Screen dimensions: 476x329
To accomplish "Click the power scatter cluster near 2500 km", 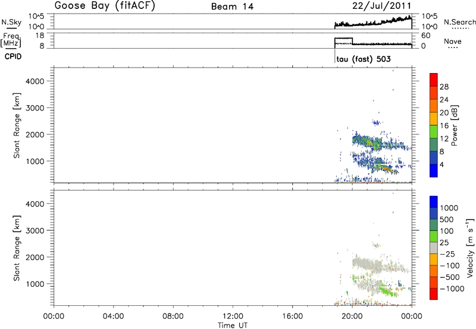I will click(377, 122).
